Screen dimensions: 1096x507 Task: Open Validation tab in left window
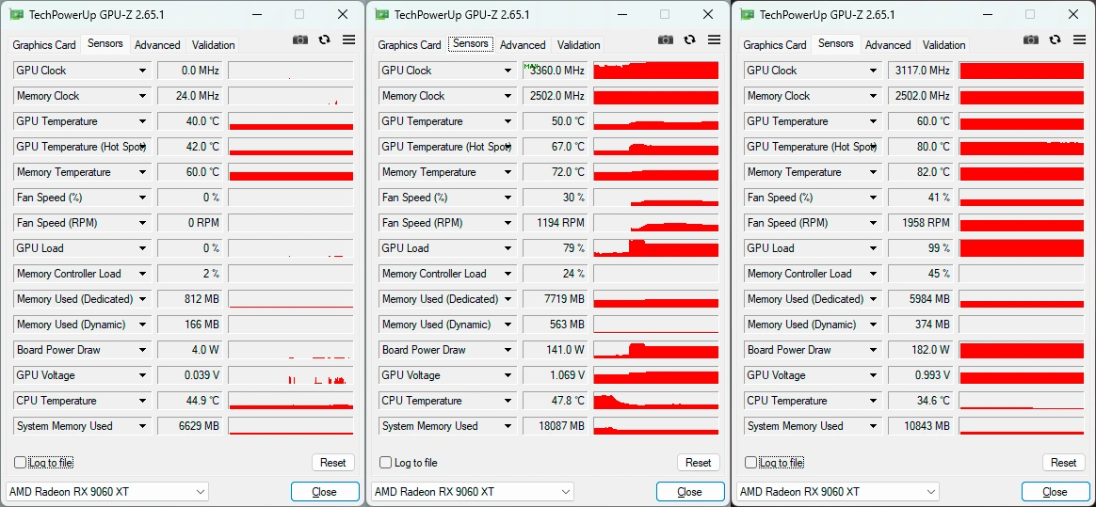[213, 45]
